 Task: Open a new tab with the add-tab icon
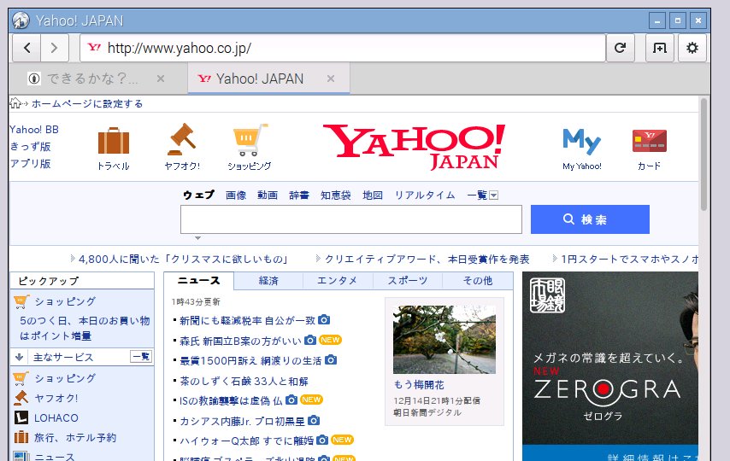(660, 48)
